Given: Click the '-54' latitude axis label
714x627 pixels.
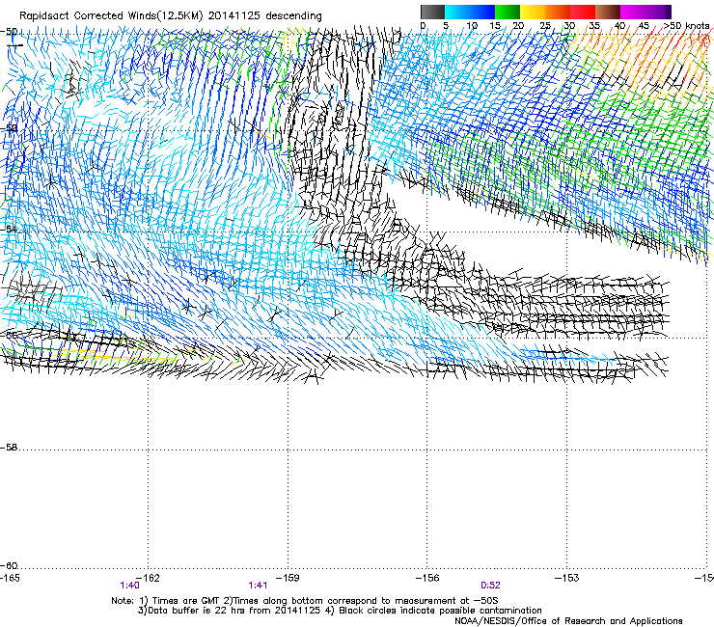Looking at the screenshot, I should pos(8,230).
